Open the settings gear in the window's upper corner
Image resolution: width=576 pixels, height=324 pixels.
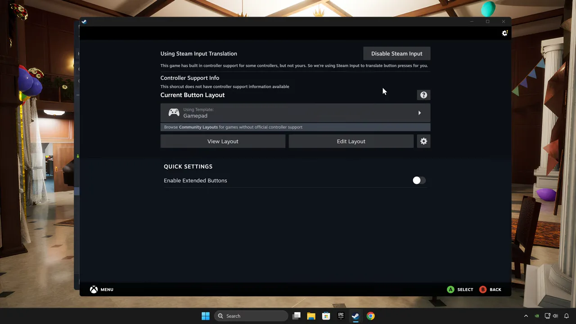504,33
